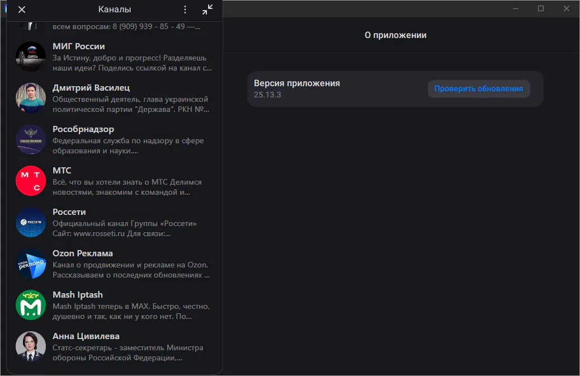
Task: Click the Ozon Реклама logo
Action: pyautogui.click(x=31, y=264)
